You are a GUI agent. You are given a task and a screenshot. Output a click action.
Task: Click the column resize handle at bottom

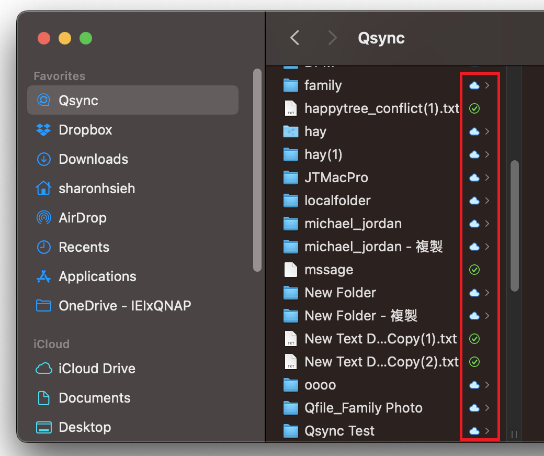[x=514, y=434]
